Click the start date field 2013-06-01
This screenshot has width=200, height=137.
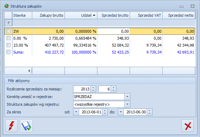[x=90, y=112]
